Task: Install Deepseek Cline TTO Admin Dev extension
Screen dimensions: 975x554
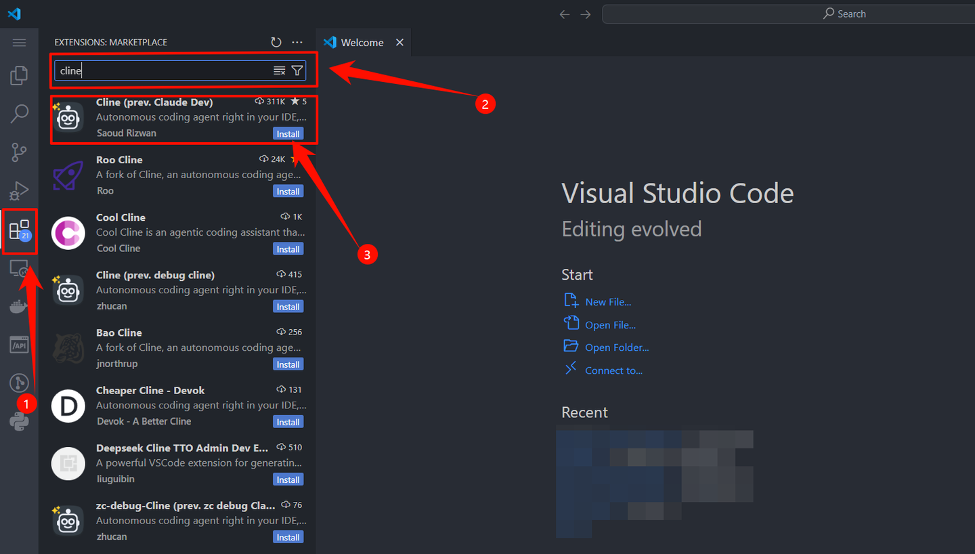Action: click(x=288, y=479)
